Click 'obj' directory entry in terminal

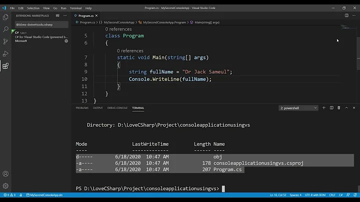point(217,157)
